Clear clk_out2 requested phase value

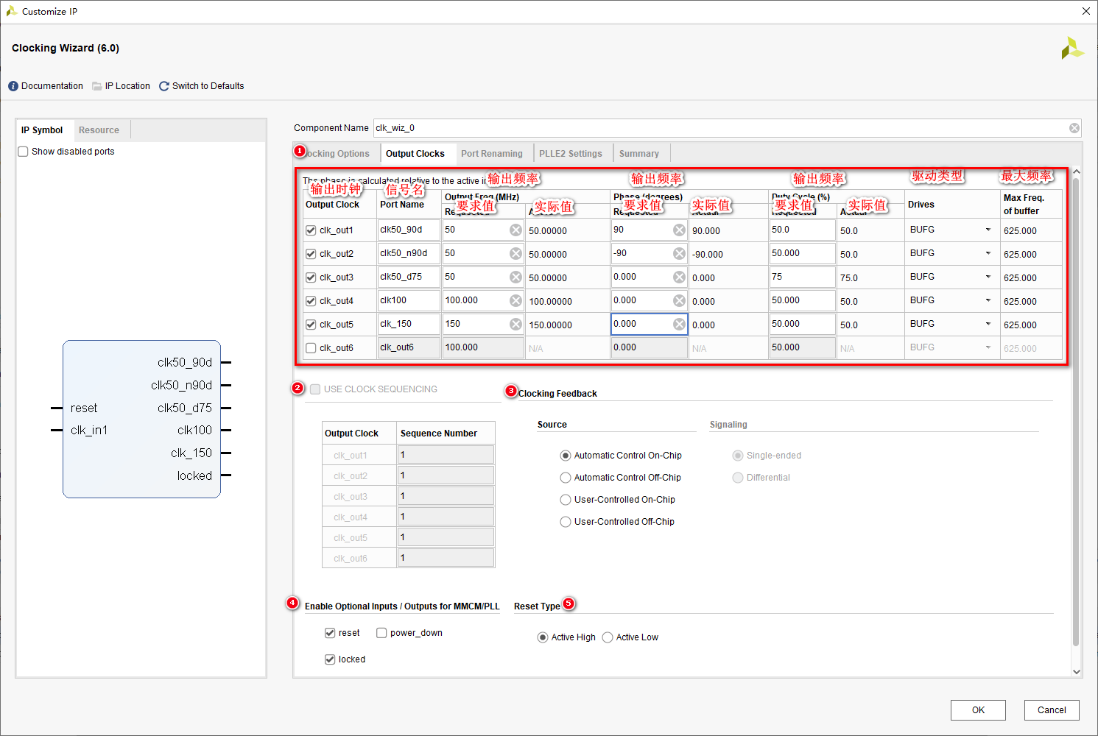point(679,254)
